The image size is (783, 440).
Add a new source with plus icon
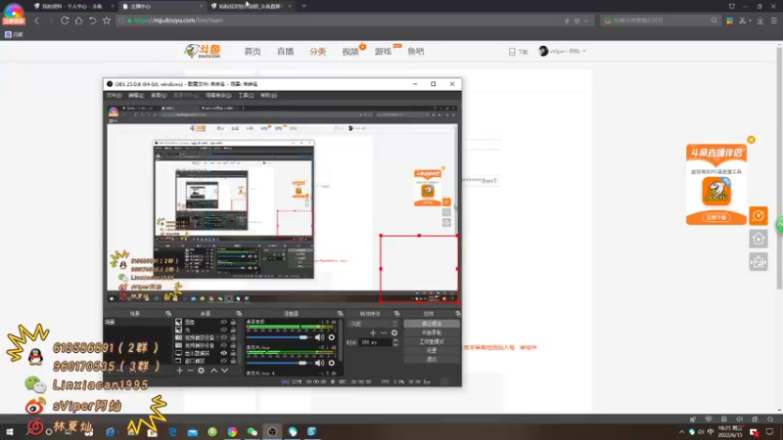click(x=180, y=371)
